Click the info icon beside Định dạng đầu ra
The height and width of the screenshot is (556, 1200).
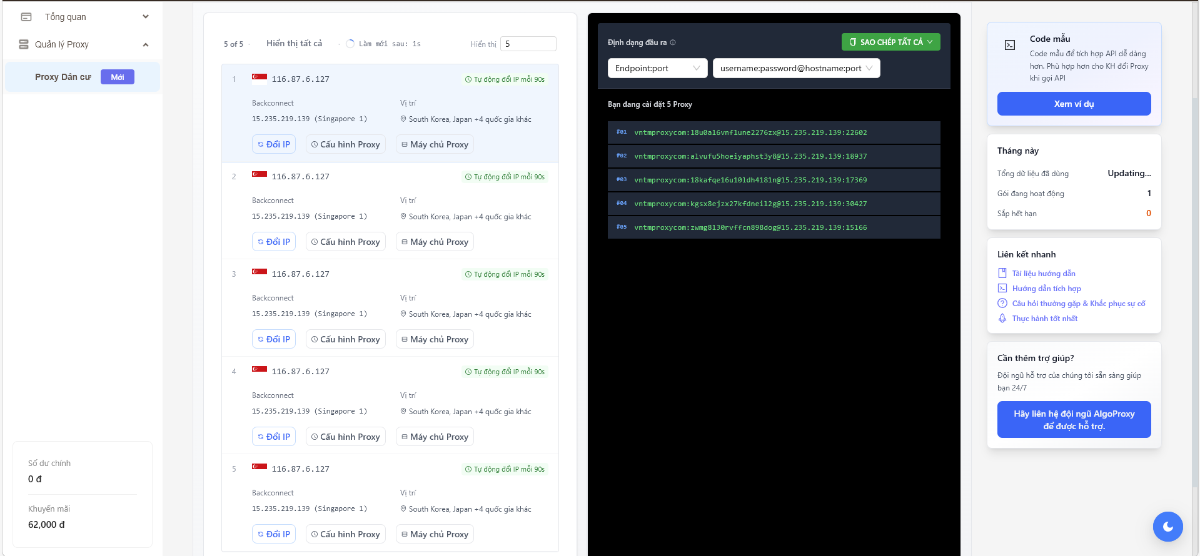click(673, 42)
